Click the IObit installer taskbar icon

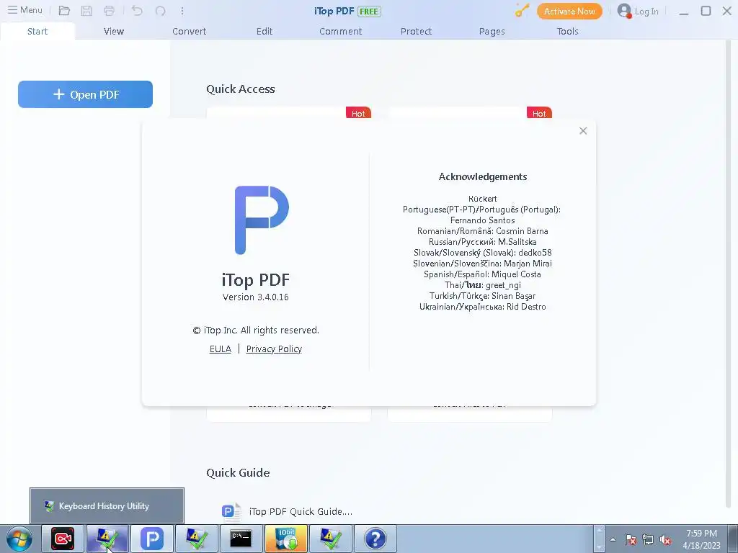point(286,539)
